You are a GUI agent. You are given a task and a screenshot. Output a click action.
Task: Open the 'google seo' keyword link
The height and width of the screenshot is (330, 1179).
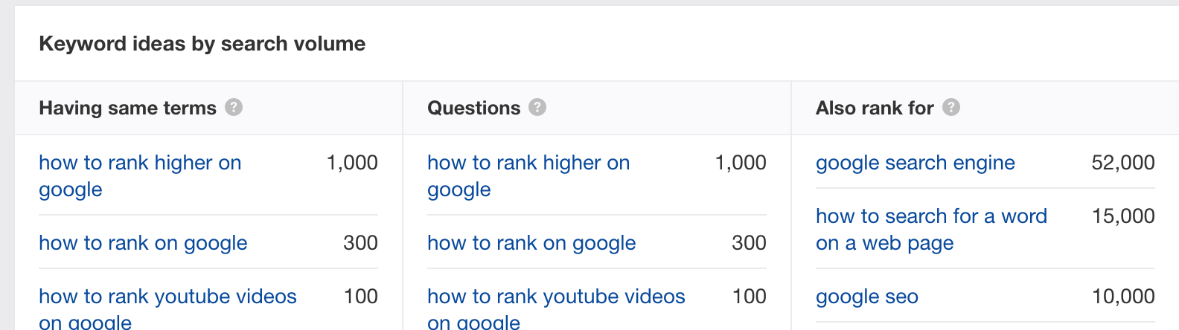(867, 297)
